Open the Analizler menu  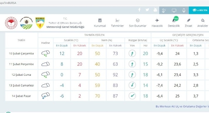point(202,23)
